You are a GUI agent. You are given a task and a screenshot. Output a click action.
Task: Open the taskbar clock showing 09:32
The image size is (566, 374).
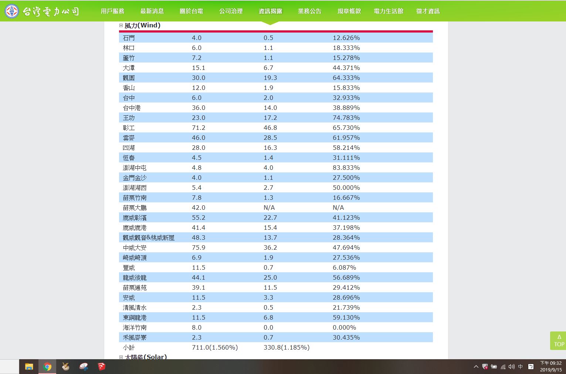point(551,366)
